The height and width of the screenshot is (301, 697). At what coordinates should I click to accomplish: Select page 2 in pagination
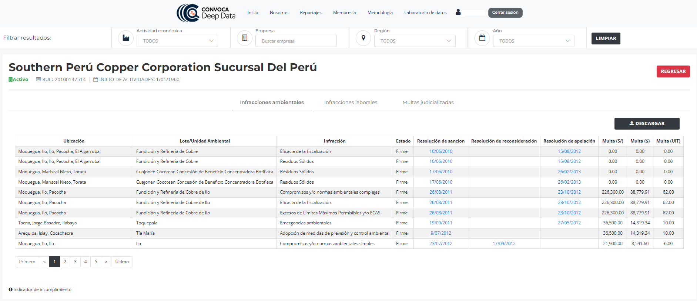(65, 262)
